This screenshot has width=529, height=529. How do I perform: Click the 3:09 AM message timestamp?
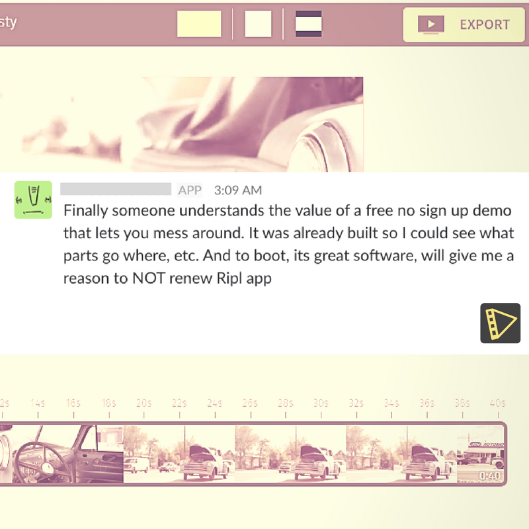coord(238,190)
